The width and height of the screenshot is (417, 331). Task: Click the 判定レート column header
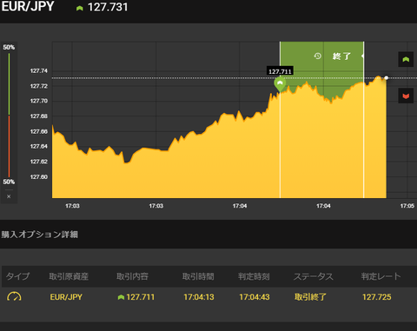(x=381, y=276)
